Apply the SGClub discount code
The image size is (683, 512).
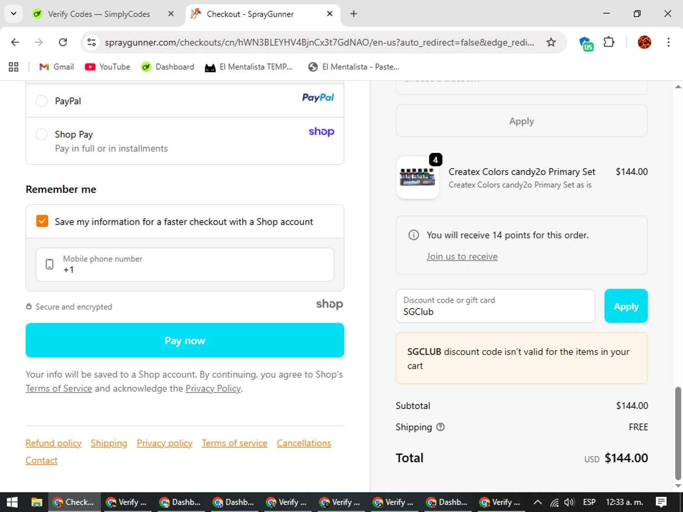(626, 306)
